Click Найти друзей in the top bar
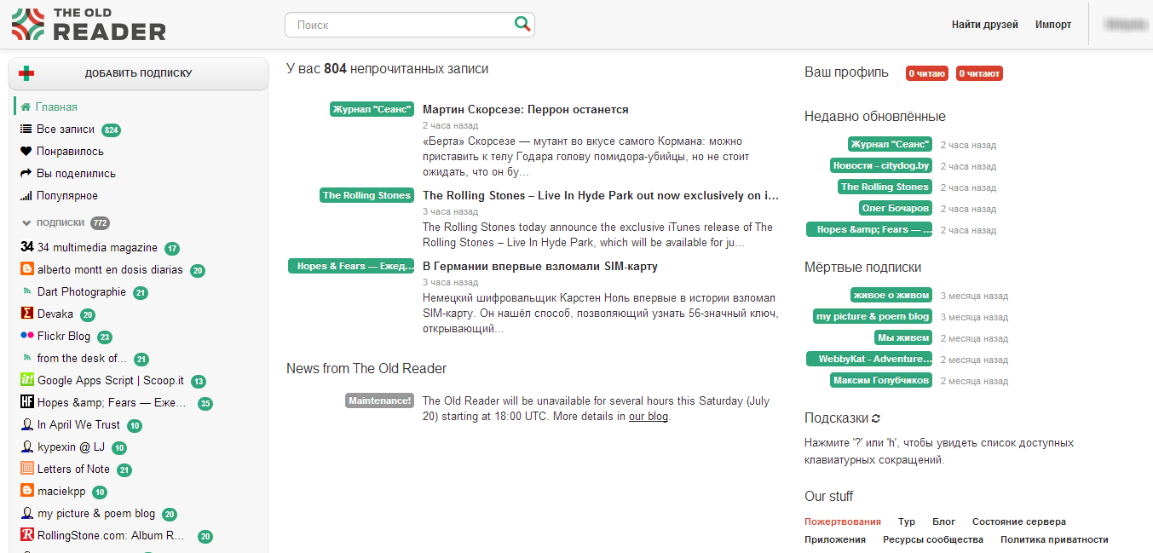The width and height of the screenshot is (1153, 553). click(985, 25)
